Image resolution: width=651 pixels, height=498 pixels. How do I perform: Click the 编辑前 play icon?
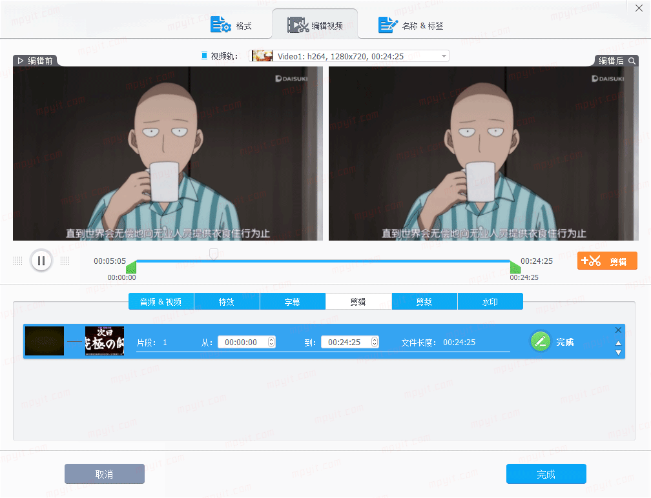tap(21, 61)
